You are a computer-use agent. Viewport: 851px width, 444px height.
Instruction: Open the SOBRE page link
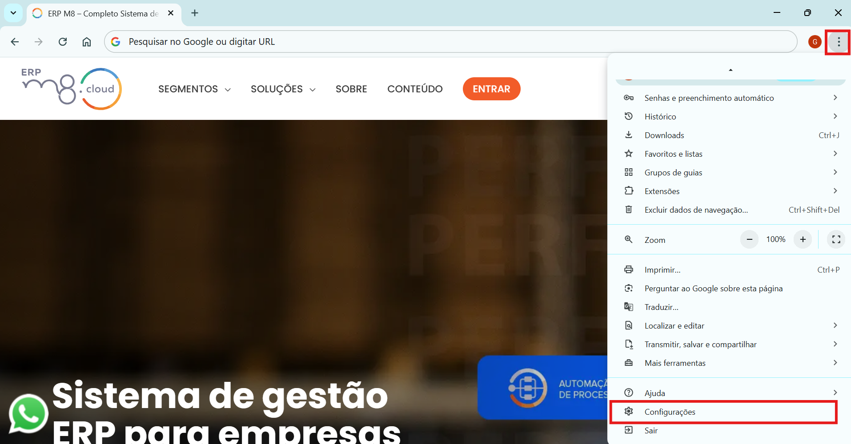point(351,89)
